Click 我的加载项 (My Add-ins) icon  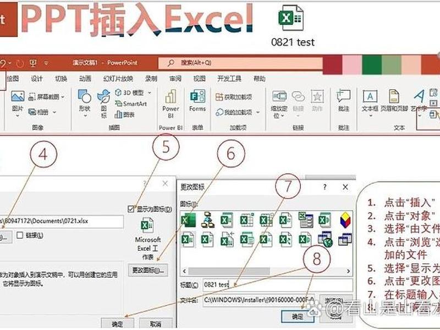click(219, 112)
